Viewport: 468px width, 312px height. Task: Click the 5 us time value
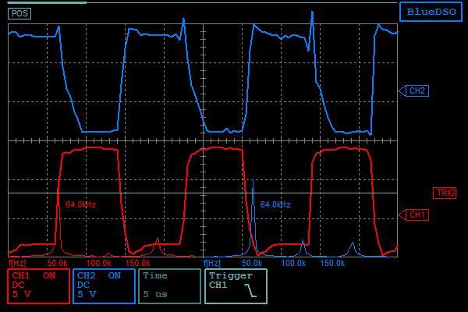click(155, 294)
